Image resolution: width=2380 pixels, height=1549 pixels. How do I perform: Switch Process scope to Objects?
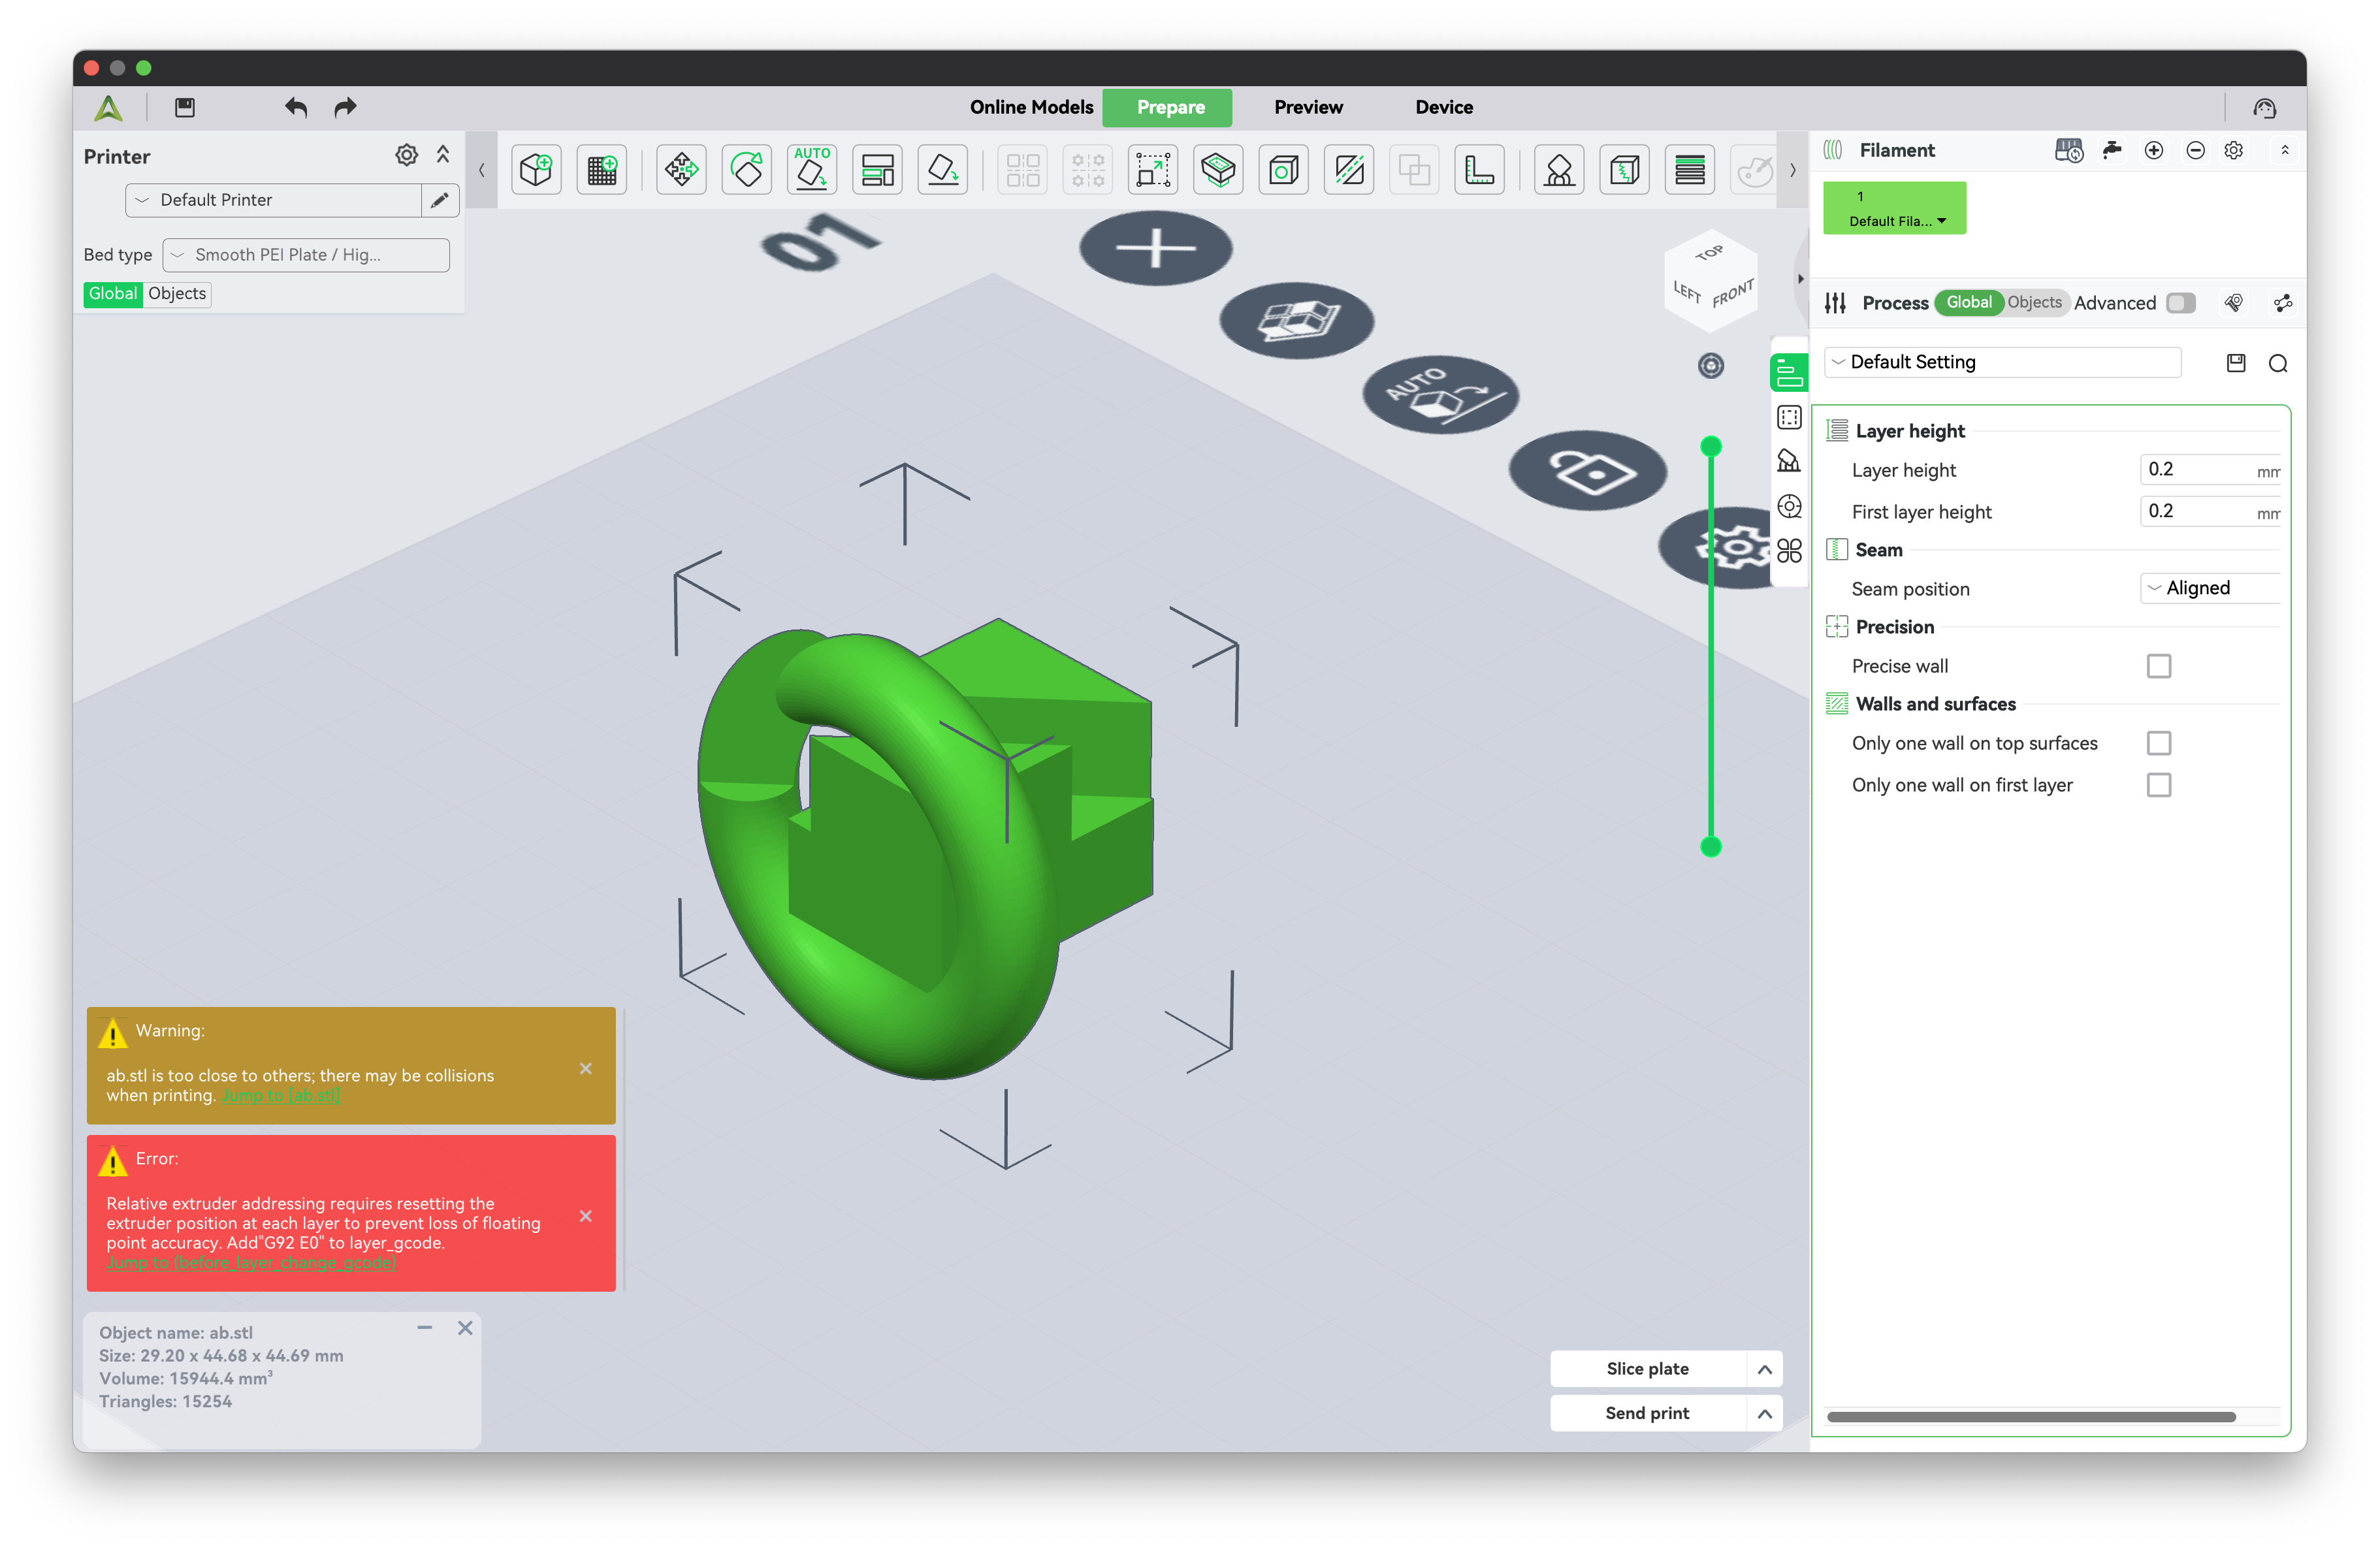coord(2034,302)
